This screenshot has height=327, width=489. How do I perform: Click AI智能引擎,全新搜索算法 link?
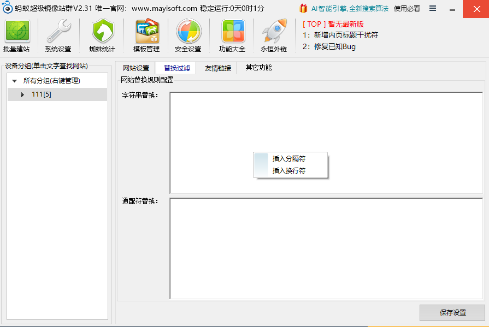tap(350, 8)
